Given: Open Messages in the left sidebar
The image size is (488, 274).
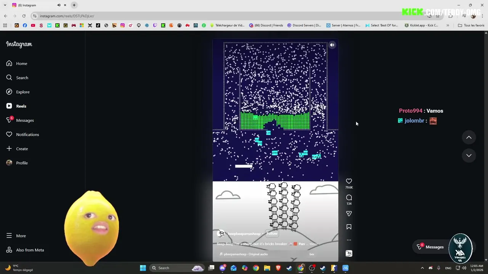Looking at the screenshot, I should point(20,120).
